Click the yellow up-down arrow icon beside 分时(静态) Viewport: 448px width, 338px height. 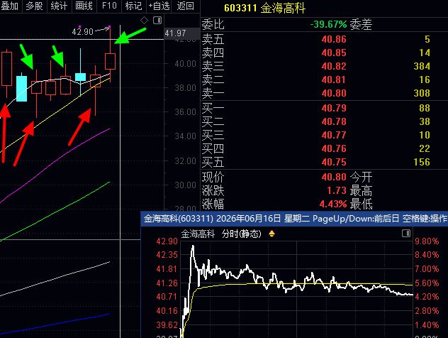click(271, 234)
